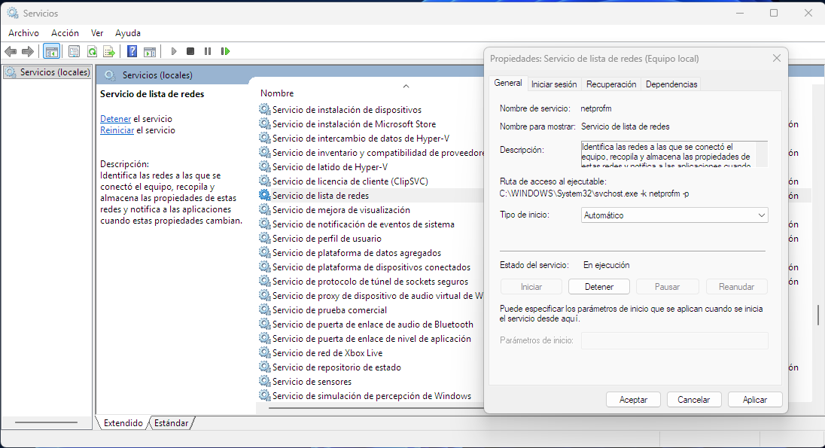The width and height of the screenshot is (825, 448).
Task: Click the Stop Service square toolbar icon
Action: (x=190, y=51)
